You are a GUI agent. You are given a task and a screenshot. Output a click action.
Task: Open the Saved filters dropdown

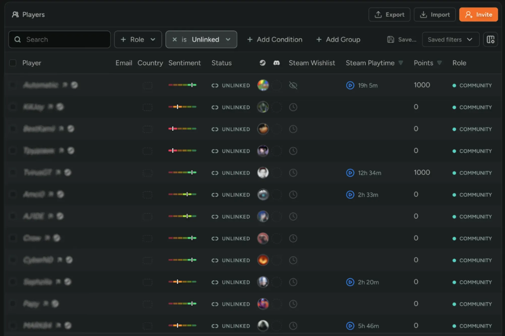(451, 39)
